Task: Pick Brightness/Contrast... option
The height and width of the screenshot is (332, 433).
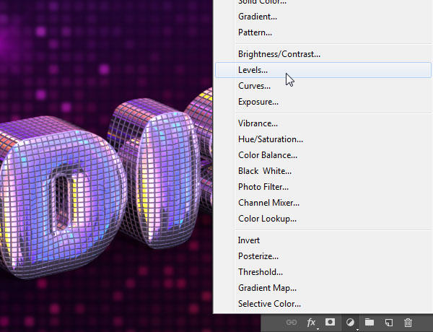Action: point(279,54)
